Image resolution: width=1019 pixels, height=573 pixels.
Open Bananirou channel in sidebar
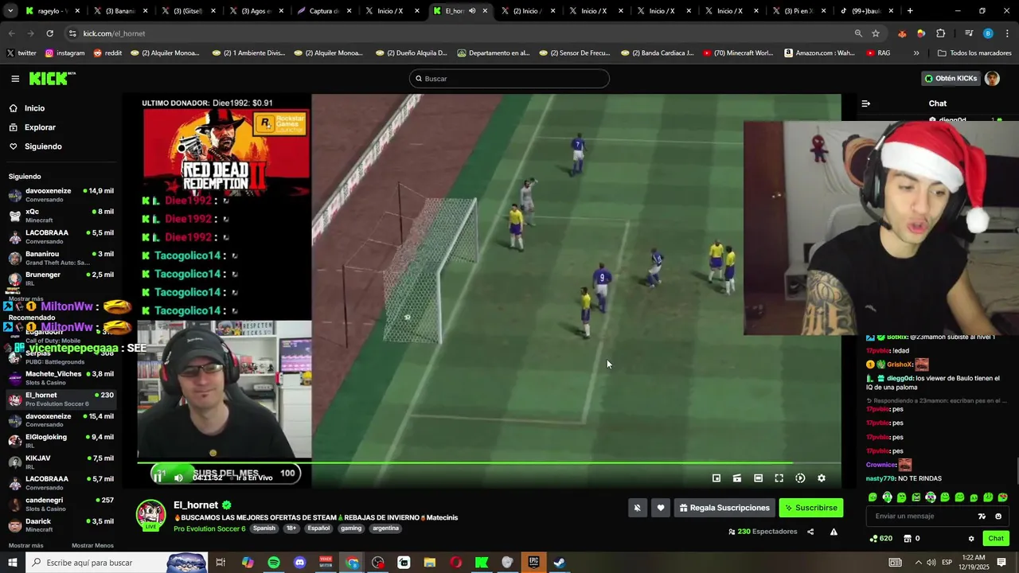pos(61,258)
